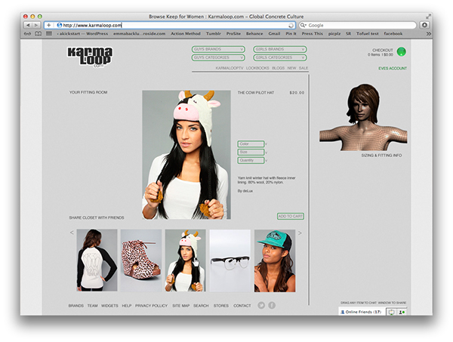Viewport: 453px width, 342px height.
Task: Open the Widgets footer link
Action: pyautogui.click(x=109, y=306)
